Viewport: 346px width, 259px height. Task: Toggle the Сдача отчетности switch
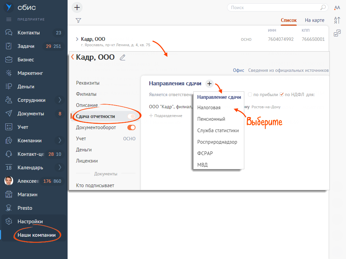coord(131,116)
